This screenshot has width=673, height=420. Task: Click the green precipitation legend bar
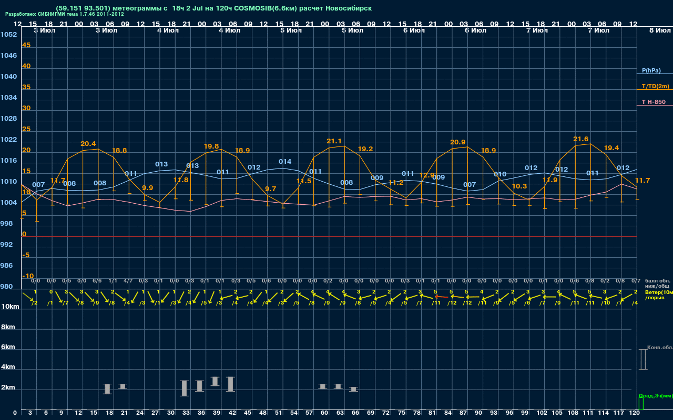pos(641,404)
